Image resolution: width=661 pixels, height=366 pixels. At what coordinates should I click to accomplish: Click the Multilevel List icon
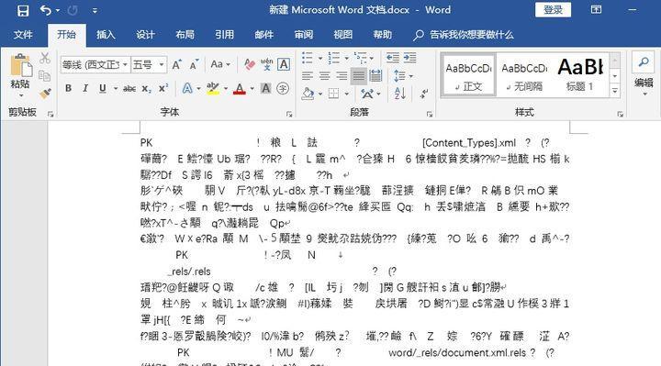pyautogui.click(x=361, y=58)
